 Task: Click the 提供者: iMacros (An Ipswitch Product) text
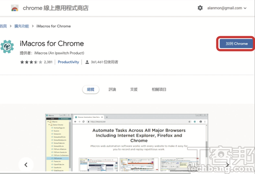[x=52, y=53]
